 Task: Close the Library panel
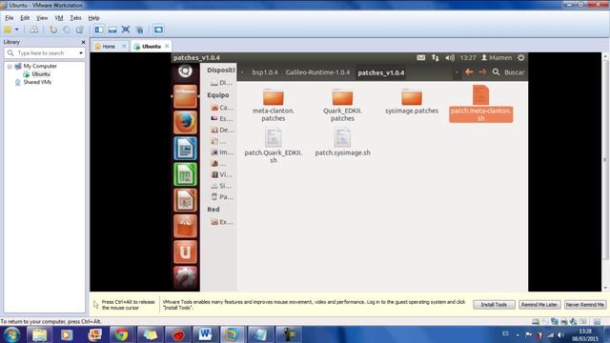pyautogui.click(x=83, y=42)
